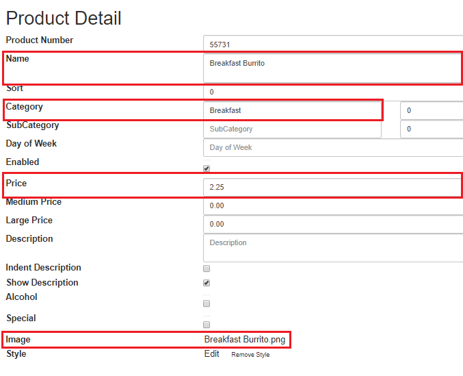This screenshot has width=463, height=376.
Task: Tick the Special checkbox
Action: (x=207, y=325)
